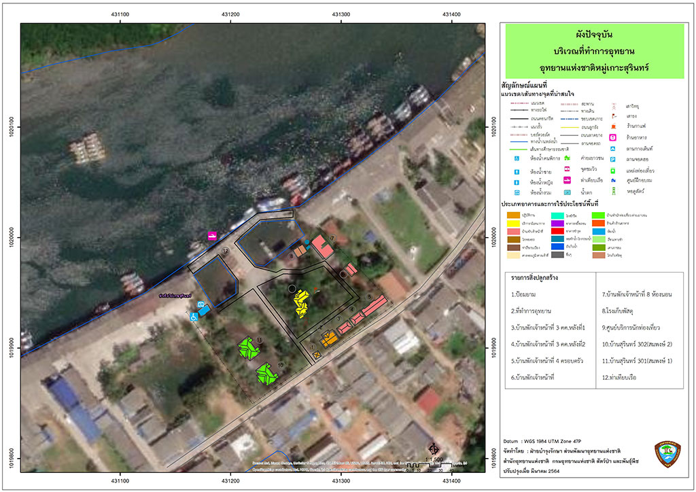Click the จุดชมวิว viewpoint icon in legend
696x492 pixels.
[567, 169]
